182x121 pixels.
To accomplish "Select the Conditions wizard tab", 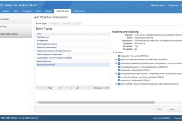I will point(55,24).
